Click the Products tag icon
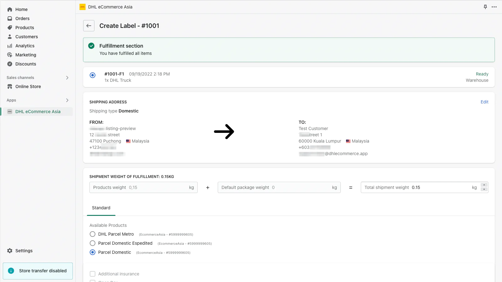This screenshot has width=502, height=282. pos(10,28)
